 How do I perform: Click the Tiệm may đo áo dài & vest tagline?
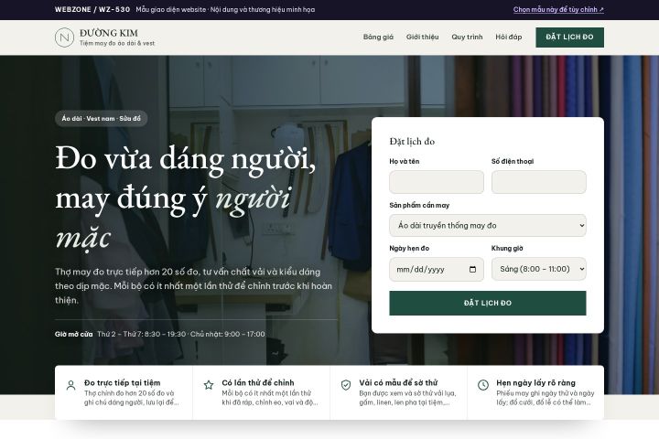pos(117,43)
